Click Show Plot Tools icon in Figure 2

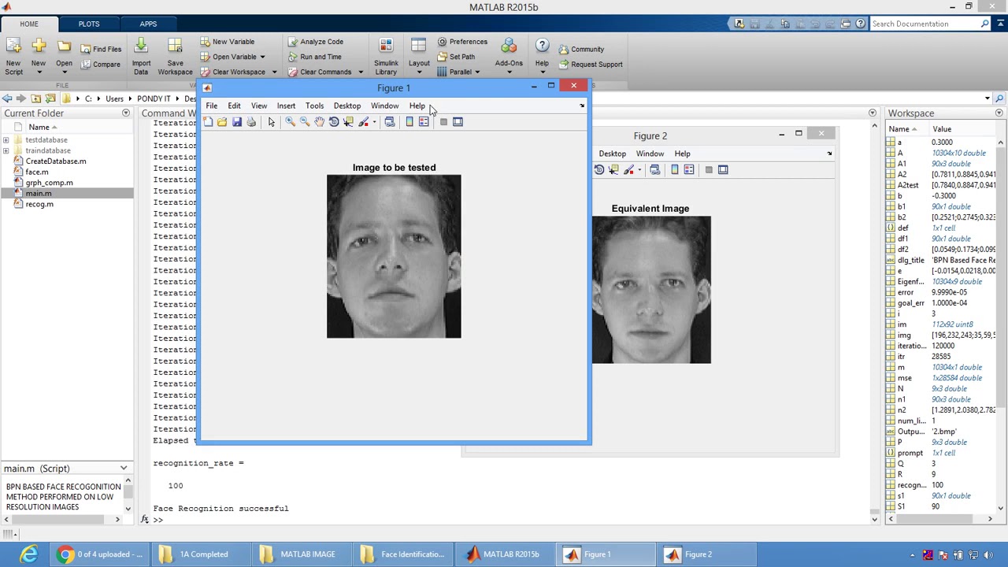tap(723, 170)
